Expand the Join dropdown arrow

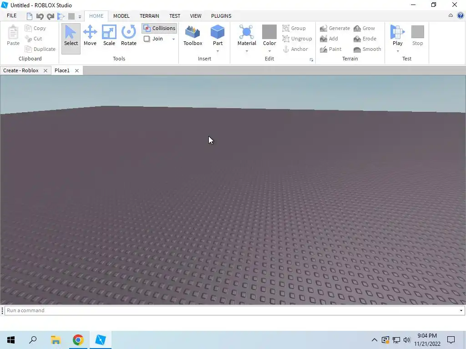click(173, 39)
